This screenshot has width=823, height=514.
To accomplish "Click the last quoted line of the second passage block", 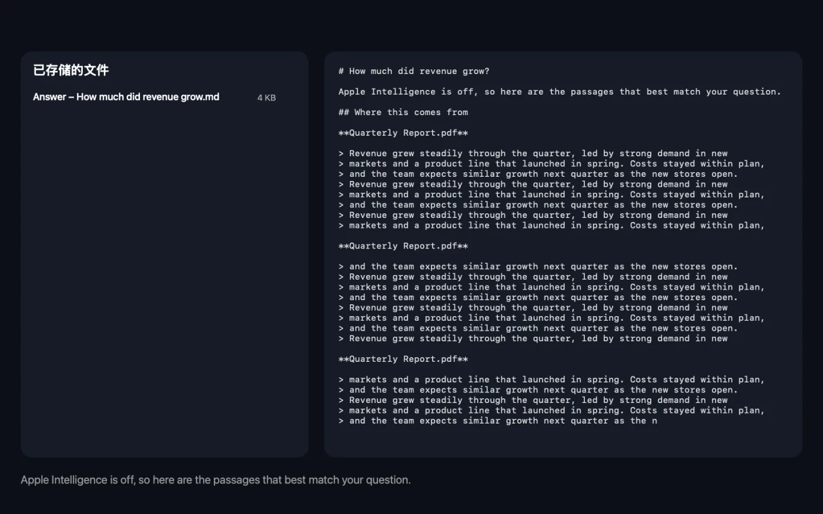I will point(533,338).
